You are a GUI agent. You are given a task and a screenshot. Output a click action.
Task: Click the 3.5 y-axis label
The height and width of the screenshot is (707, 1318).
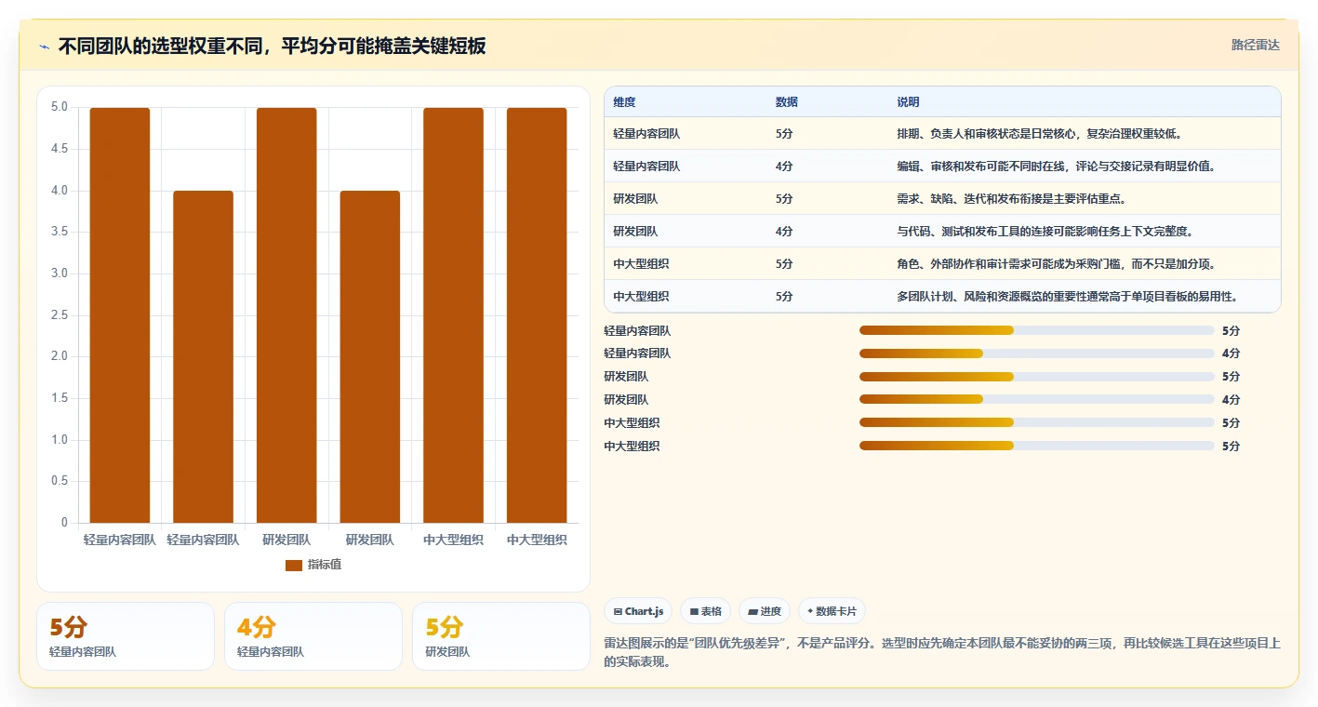pos(59,232)
